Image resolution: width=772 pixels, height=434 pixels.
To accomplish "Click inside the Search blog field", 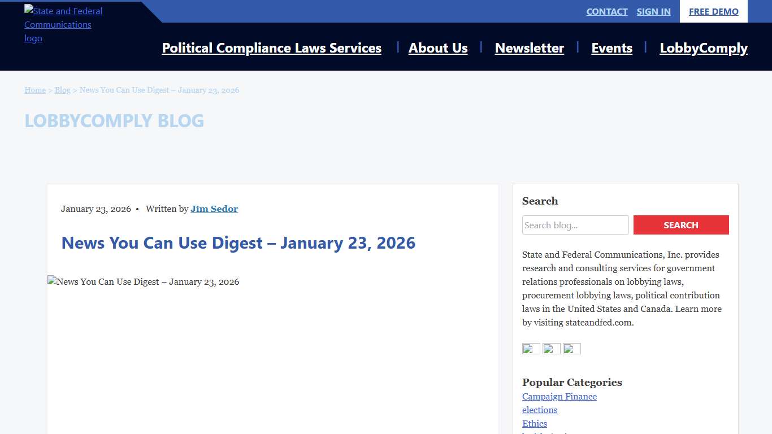I will [575, 225].
